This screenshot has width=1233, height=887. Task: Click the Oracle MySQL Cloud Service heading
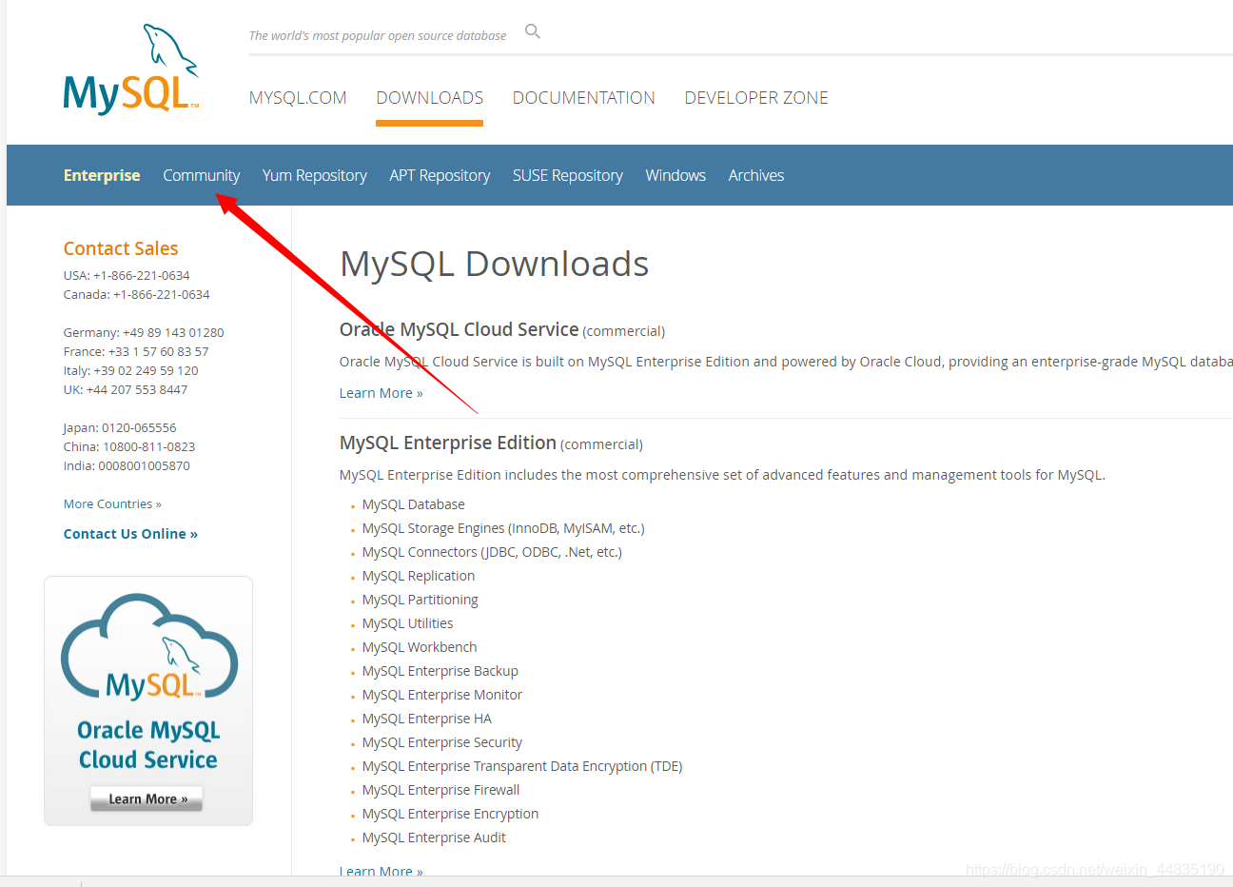pos(459,329)
